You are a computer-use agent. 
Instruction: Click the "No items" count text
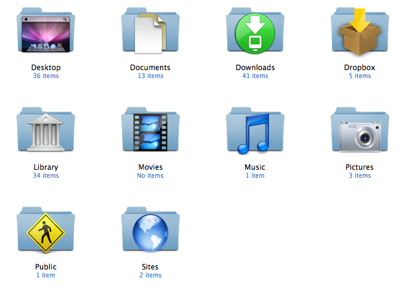(x=150, y=175)
